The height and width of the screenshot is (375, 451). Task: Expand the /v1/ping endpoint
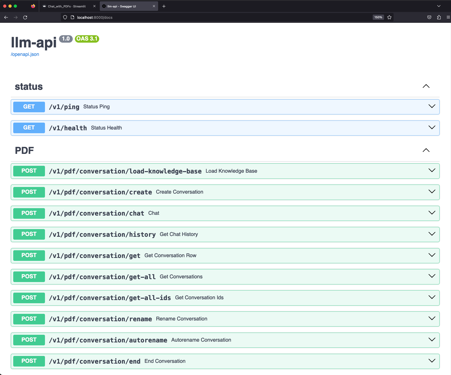tap(431, 107)
